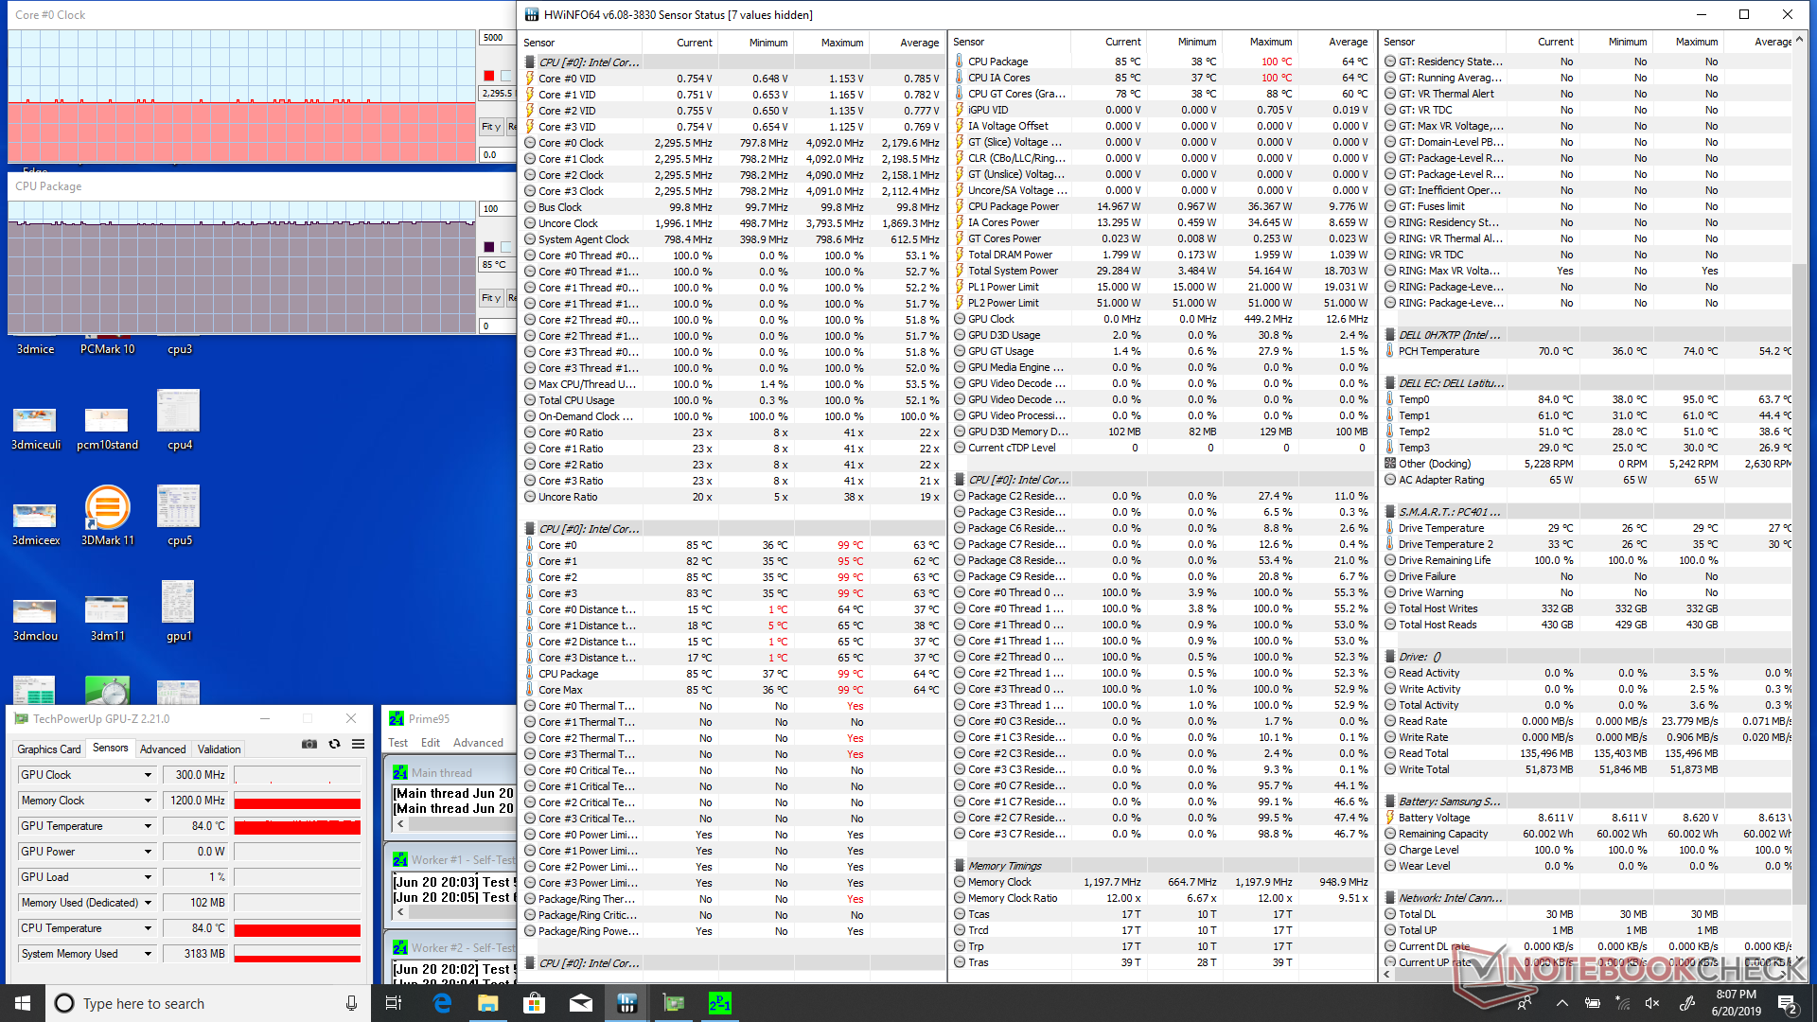The height and width of the screenshot is (1022, 1817).
Task: Expand the System Memory Used dropdown
Action: click(x=148, y=954)
